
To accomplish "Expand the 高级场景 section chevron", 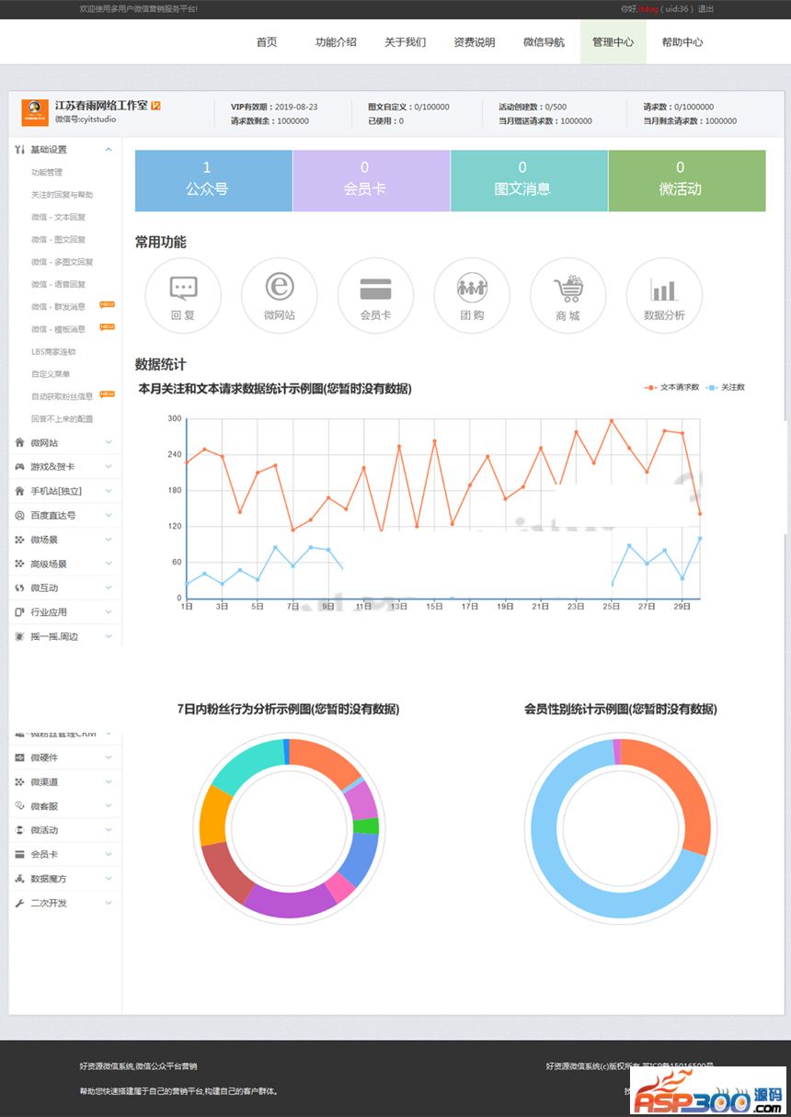I will [109, 564].
